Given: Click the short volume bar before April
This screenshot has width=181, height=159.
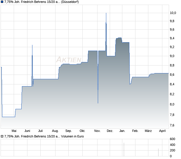Looking at the screenshot, I should [158, 152].
